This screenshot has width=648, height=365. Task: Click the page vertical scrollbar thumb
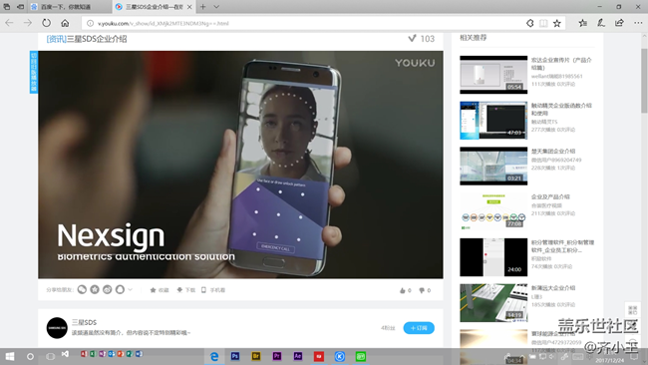point(644,81)
